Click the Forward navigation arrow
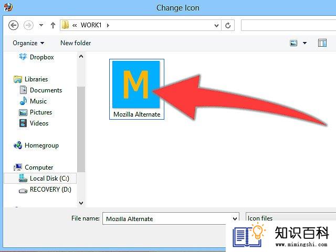 tap(28, 25)
